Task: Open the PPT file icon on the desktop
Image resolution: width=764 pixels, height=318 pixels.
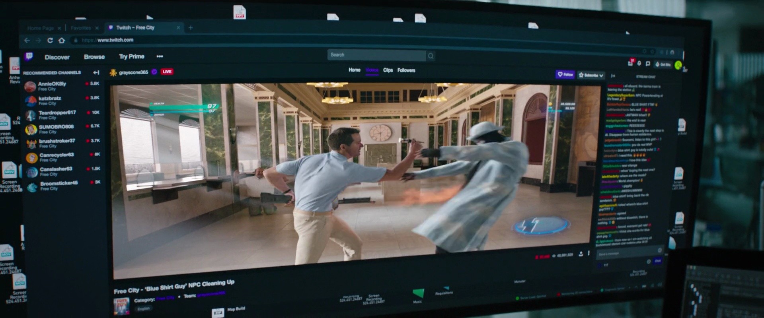Action: pyautogui.click(x=240, y=12)
